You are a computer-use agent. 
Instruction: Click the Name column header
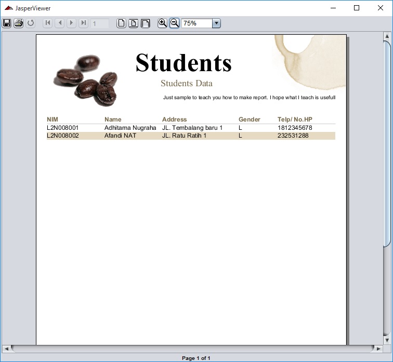(113, 119)
